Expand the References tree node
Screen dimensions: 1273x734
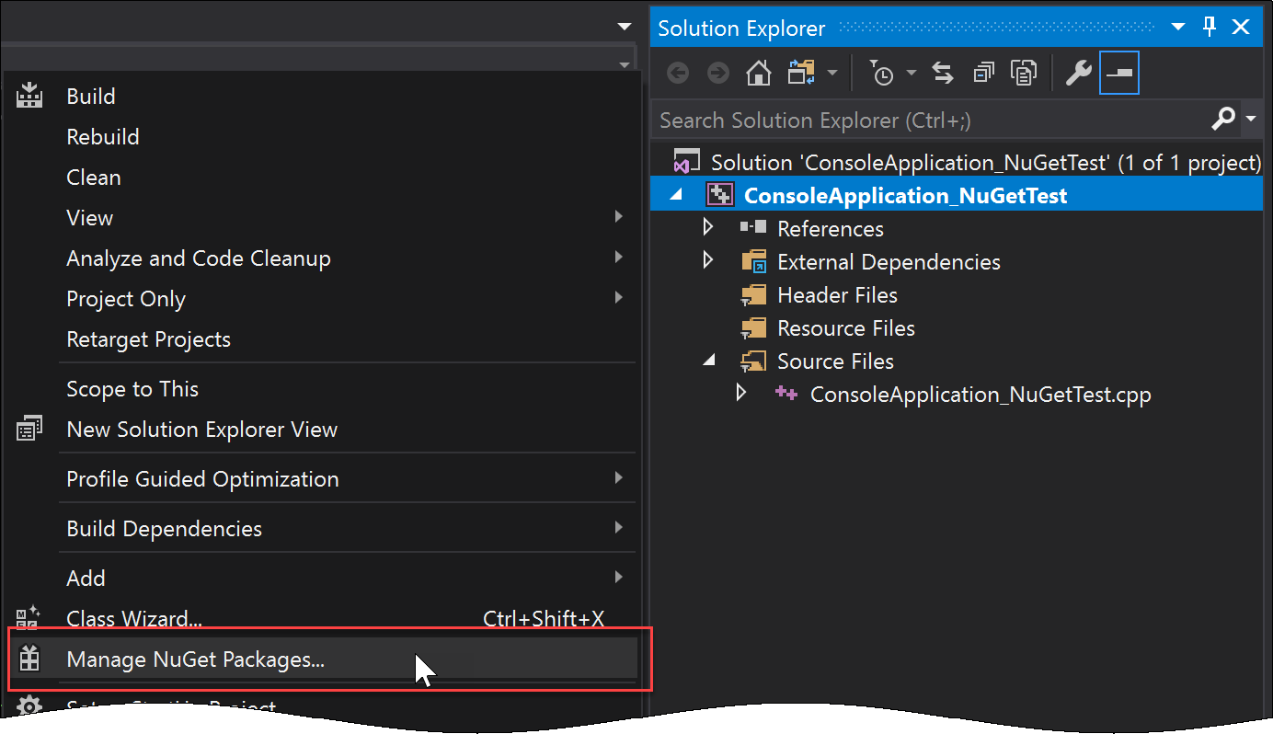pyautogui.click(x=707, y=228)
